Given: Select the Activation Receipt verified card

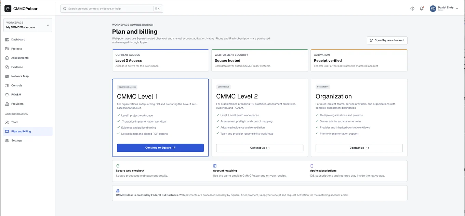Looking at the screenshot, I should coord(359,60).
